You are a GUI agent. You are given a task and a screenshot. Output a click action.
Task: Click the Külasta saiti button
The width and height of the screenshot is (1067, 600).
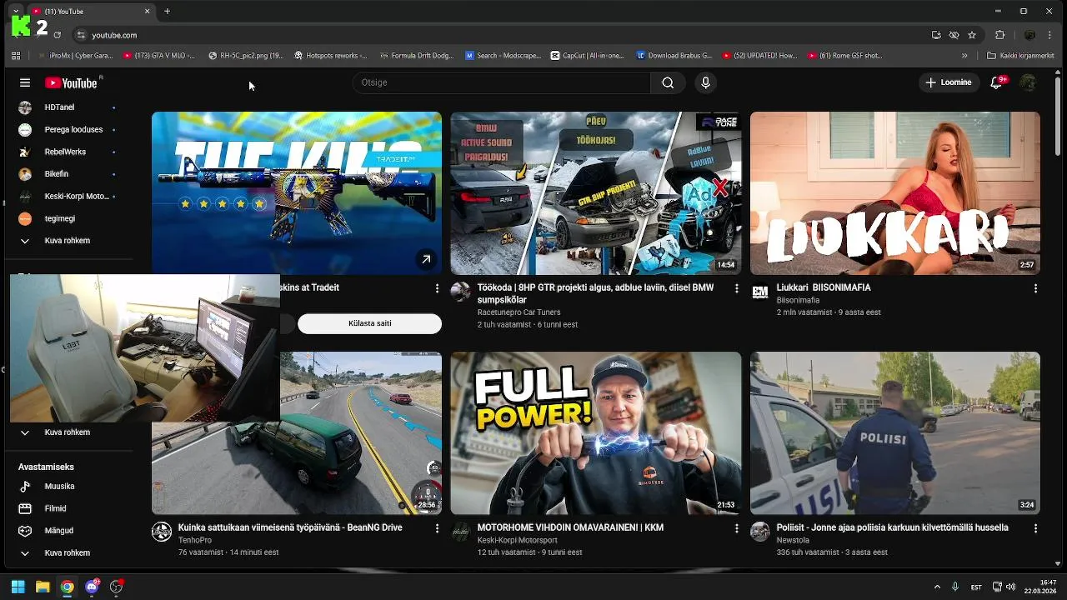click(369, 323)
